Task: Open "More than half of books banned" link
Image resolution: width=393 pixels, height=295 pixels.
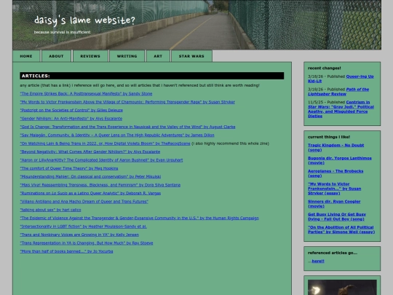Action: click(66, 251)
